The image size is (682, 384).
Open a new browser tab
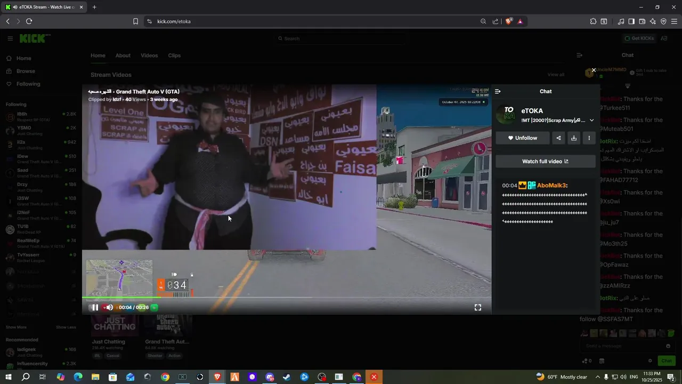click(x=94, y=7)
